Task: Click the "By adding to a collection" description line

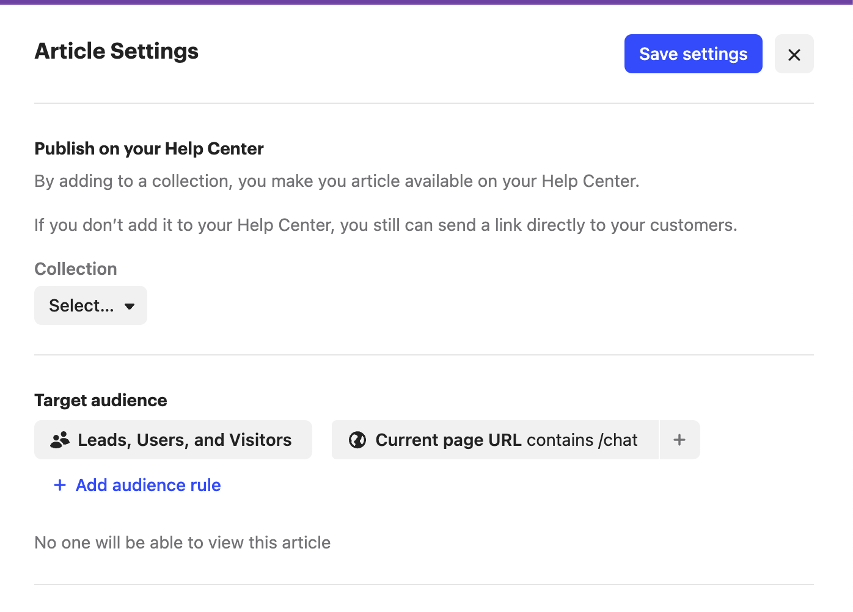Action: 337,181
